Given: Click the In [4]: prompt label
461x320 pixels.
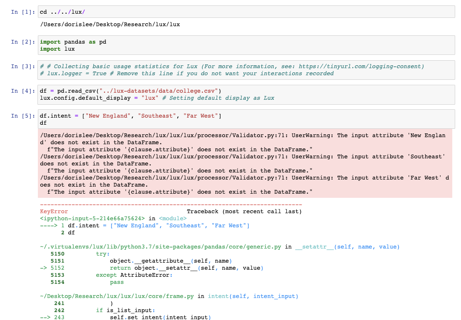Looking at the screenshot, I should (23, 91).
